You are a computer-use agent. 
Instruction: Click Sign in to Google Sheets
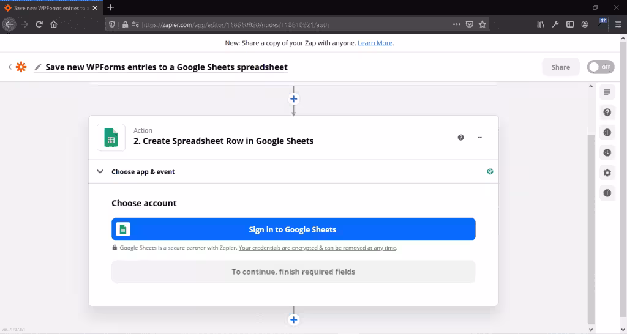(293, 229)
